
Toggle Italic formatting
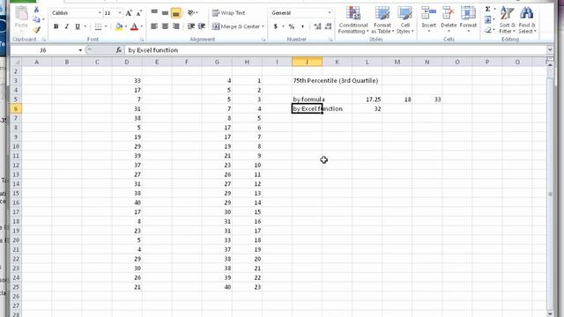[x=67, y=26]
